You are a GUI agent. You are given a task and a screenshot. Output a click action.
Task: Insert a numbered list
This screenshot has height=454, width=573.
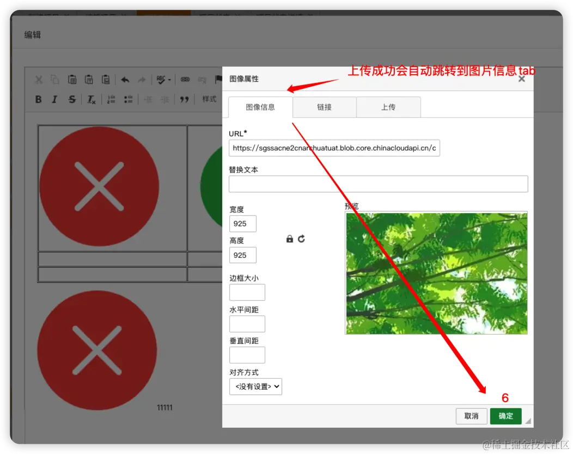111,99
